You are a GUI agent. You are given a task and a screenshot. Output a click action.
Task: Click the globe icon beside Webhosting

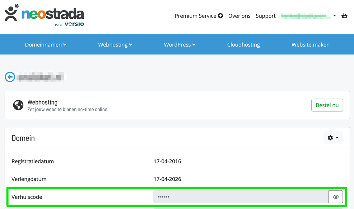tap(18, 105)
